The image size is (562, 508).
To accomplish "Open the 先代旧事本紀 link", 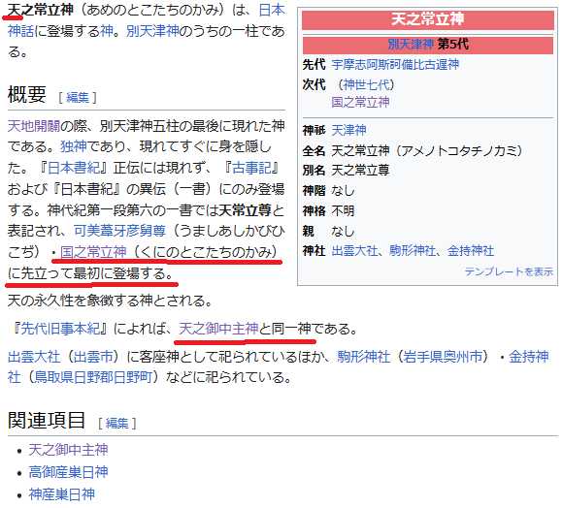I will [x=60, y=329].
